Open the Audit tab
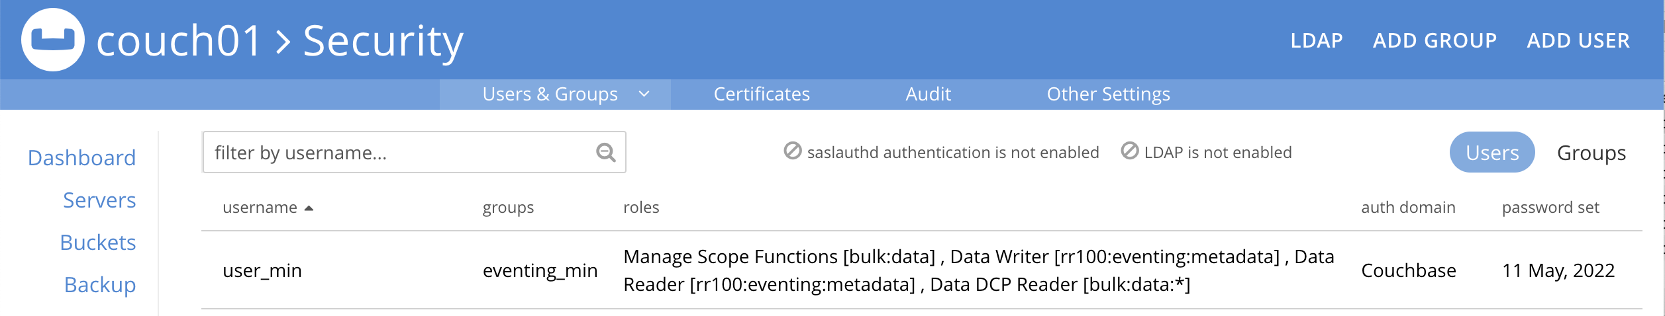1665x316 pixels. (x=928, y=95)
